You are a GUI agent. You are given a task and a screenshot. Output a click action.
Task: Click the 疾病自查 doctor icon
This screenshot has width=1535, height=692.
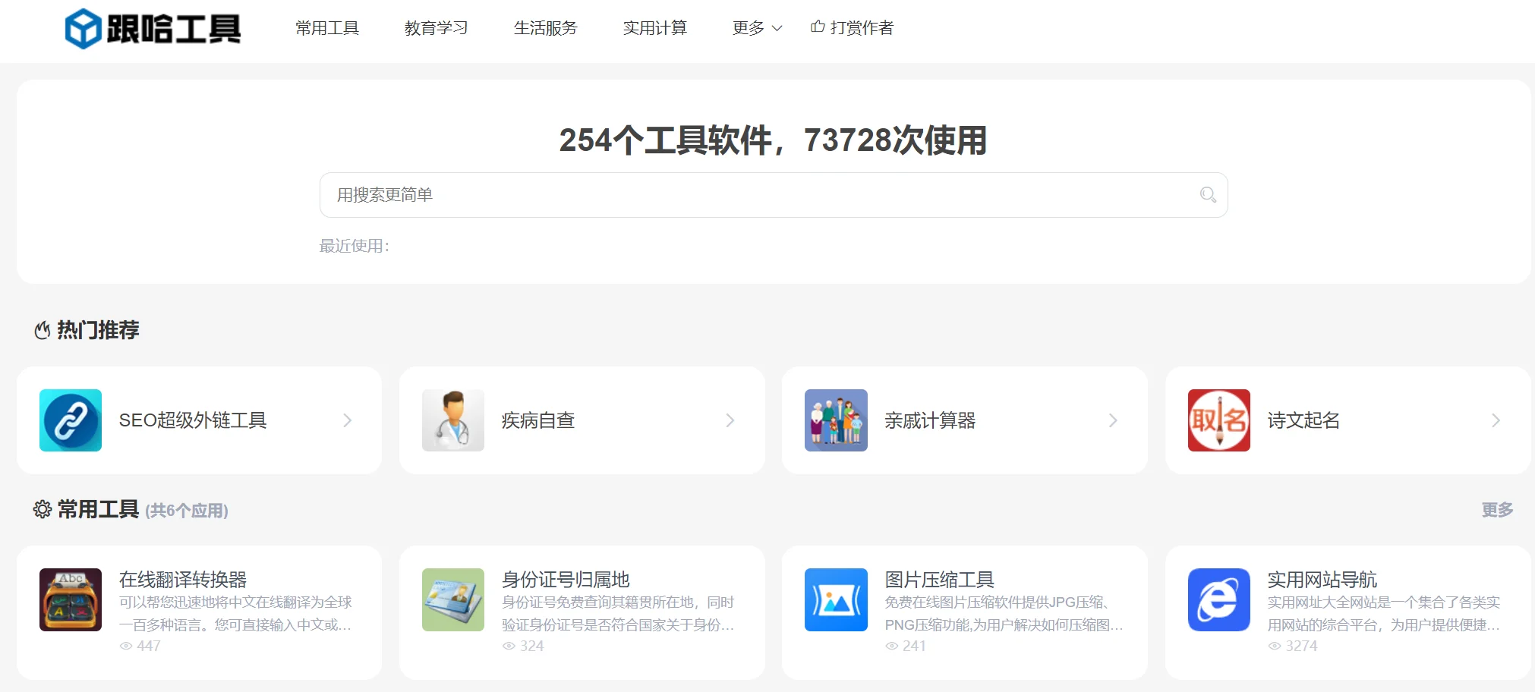(453, 420)
